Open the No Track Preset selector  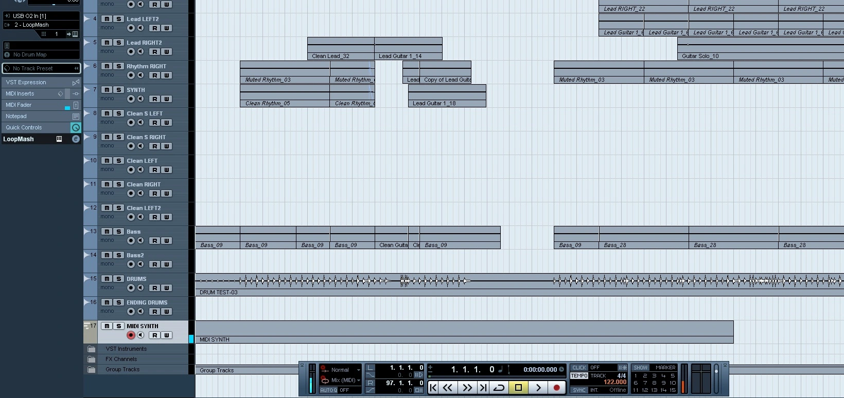[x=41, y=68]
